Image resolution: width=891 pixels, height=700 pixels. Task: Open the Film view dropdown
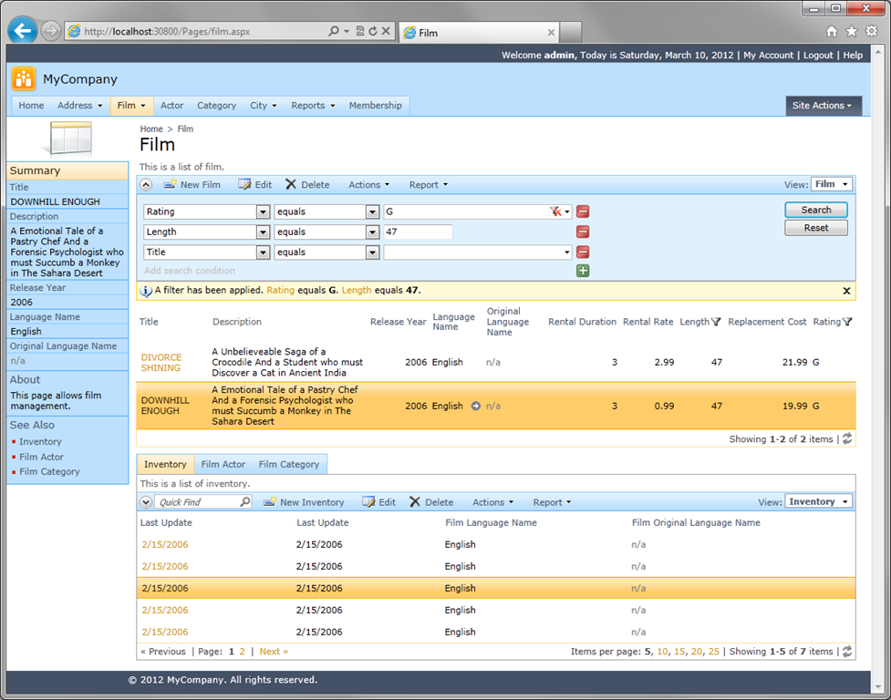[832, 184]
